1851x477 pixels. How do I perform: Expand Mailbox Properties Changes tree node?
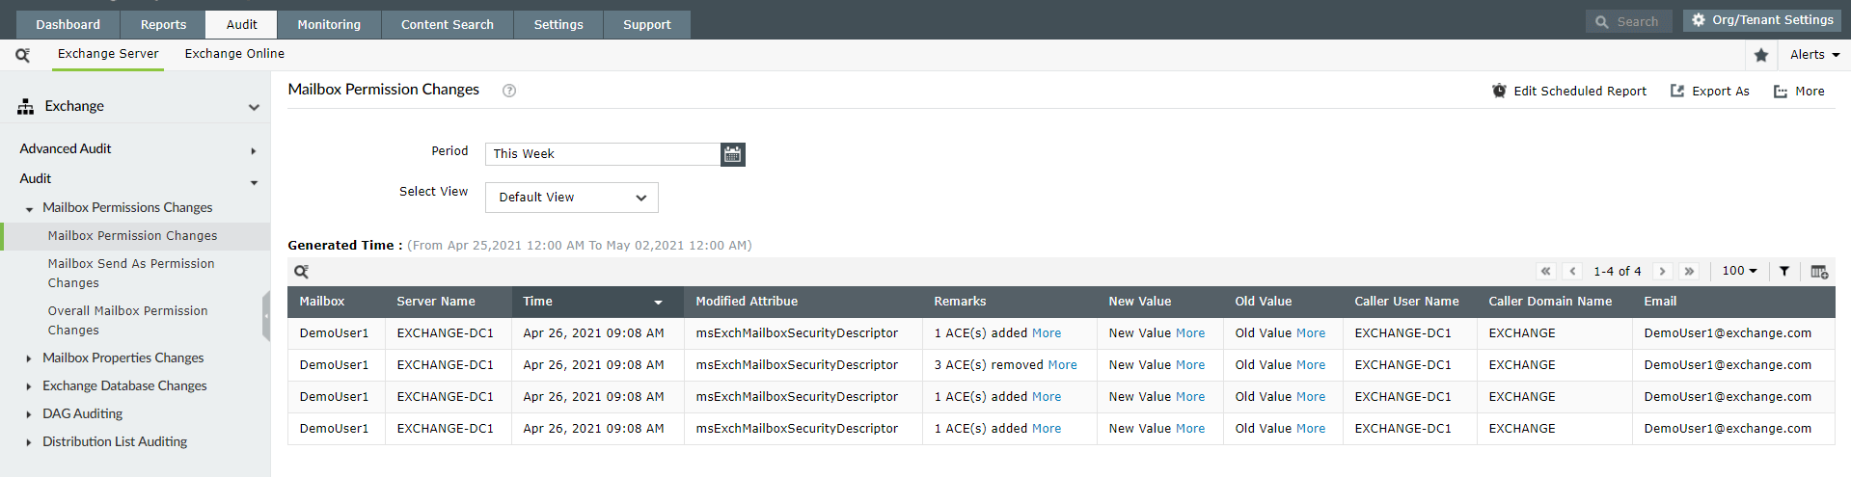pyautogui.click(x=29, y=358)
